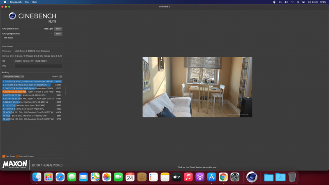Open Messages from the dock
329x185 pixels.
click(x=72, y=177)
